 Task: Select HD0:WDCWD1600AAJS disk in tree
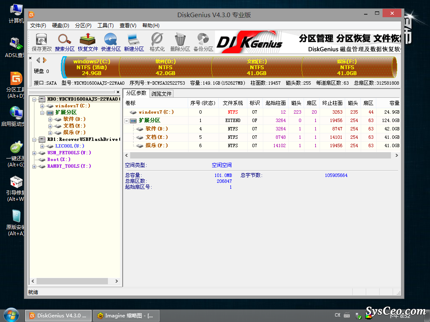84,99
